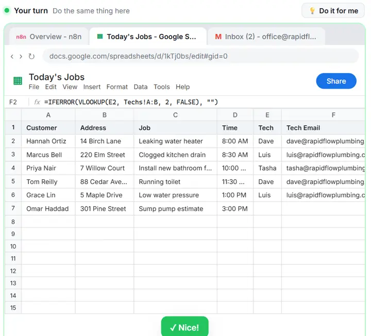Open the Data menu
The height and width of the screenshot is (336, 371).
tap(141, 87)
